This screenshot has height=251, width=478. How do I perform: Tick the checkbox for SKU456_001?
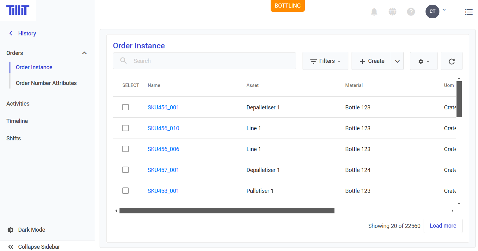[x=126, y=107]
